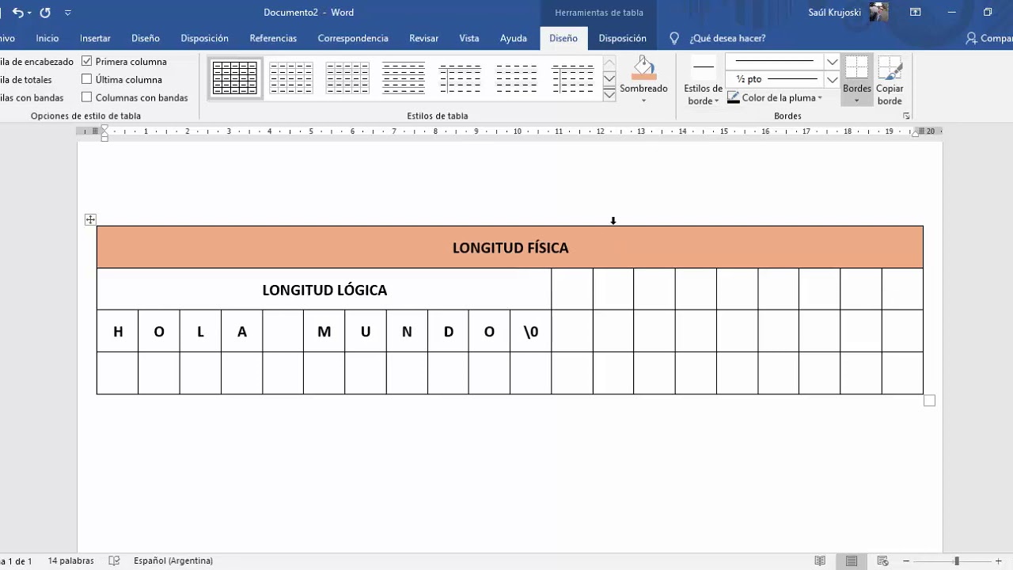Select the second table style thumbnail
The image size is (1013, 570).
pos(291,78)
